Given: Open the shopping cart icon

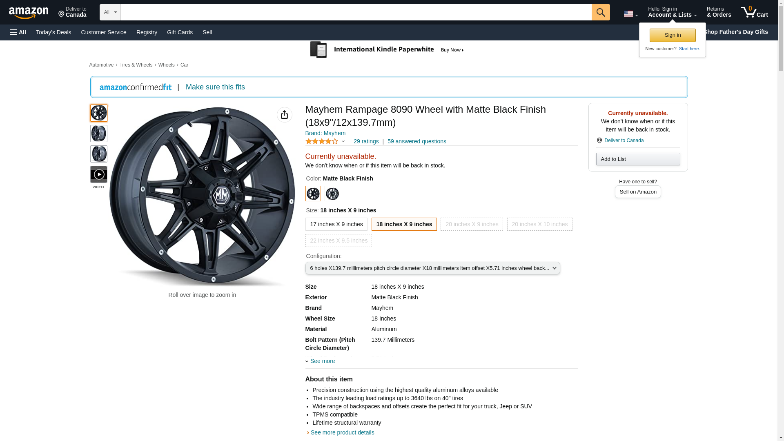Looking at the screenshot, I should click(x=754, y=12).
